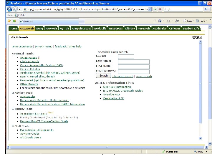Switch to the RAMweb portal tab
The width and height of the screenshot is (212, 159).
click(x=51, y=28)
